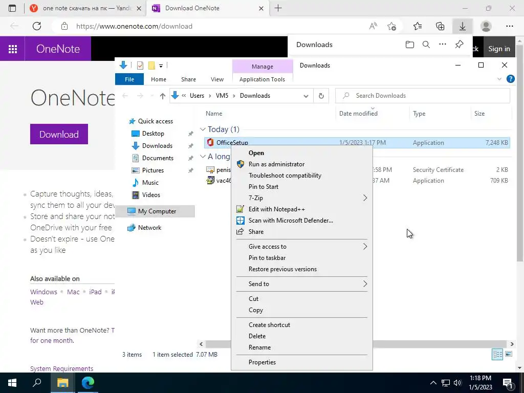The image size is (524, 393).
Task: Open the notification center icon
Action: [x=508, y=383]
